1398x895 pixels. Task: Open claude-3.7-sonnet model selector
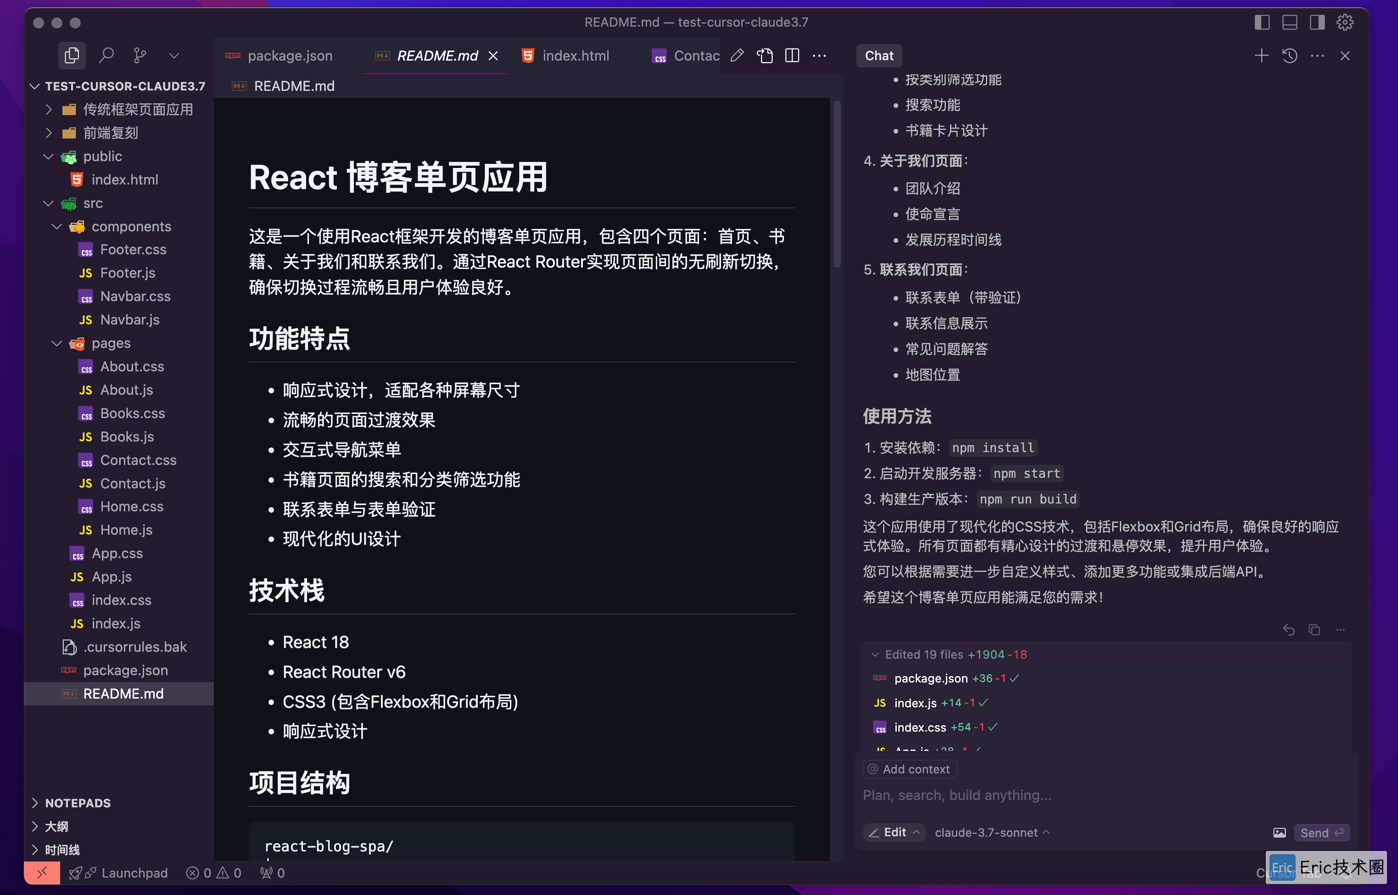(x=992, y=832)
